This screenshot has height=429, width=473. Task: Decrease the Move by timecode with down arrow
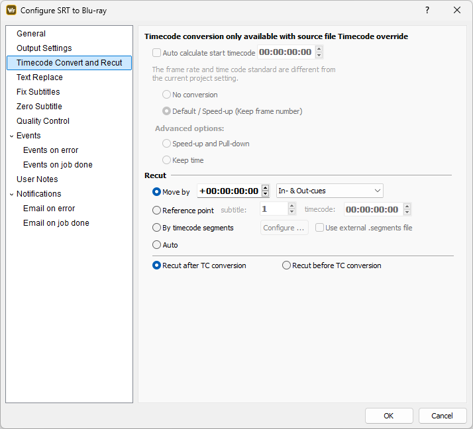[266, 194]
